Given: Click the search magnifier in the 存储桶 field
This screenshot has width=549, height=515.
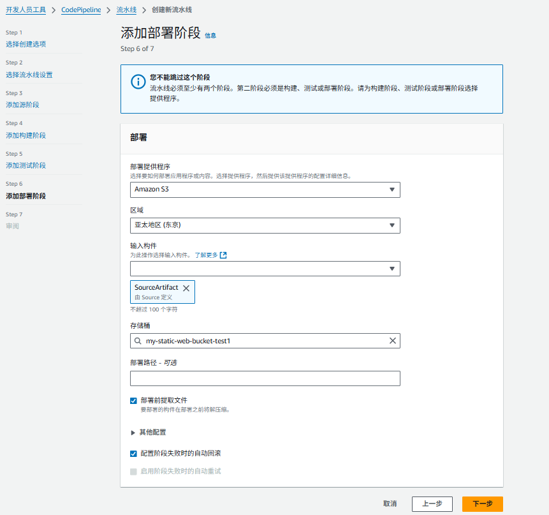Looking at the screenshot, I should click(x=138, y=341).
